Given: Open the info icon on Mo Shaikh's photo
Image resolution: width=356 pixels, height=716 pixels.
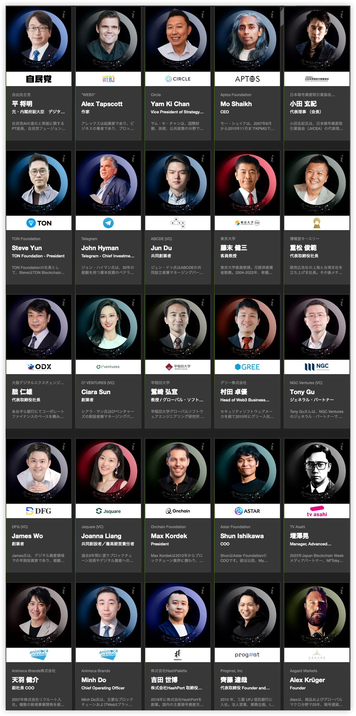Looking at the screenshot, I should 272,14.
